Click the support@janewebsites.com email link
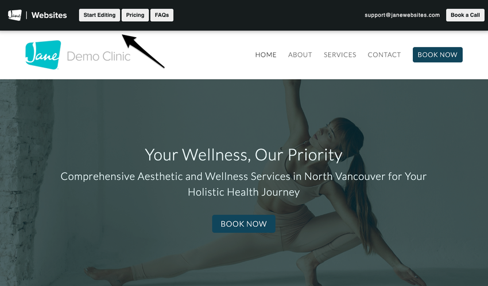This screenshot has height=286, width=488. click(x=402, y=15)
